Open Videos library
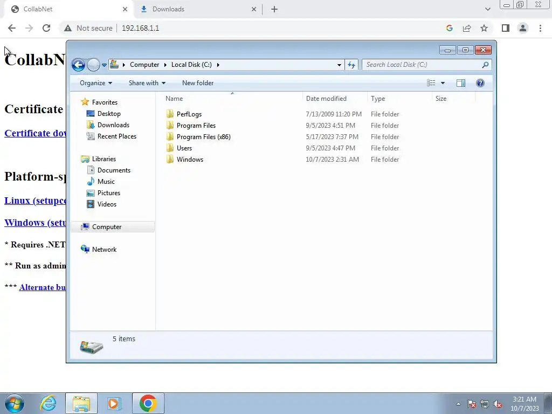 107,204
